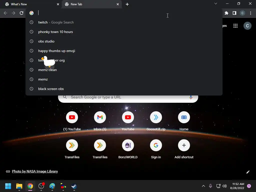The image size is (256, 192).
Task: Select the 'twitch - Google Search' suggestion
Action: 124,22
